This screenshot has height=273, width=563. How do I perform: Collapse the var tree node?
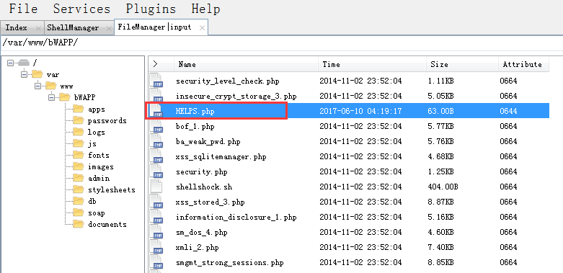[x=24, y=75]
